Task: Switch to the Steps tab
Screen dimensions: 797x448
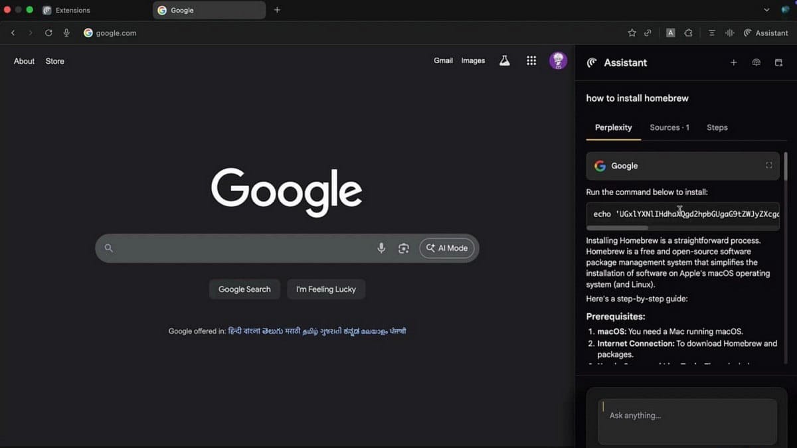Action: point(717,127)
